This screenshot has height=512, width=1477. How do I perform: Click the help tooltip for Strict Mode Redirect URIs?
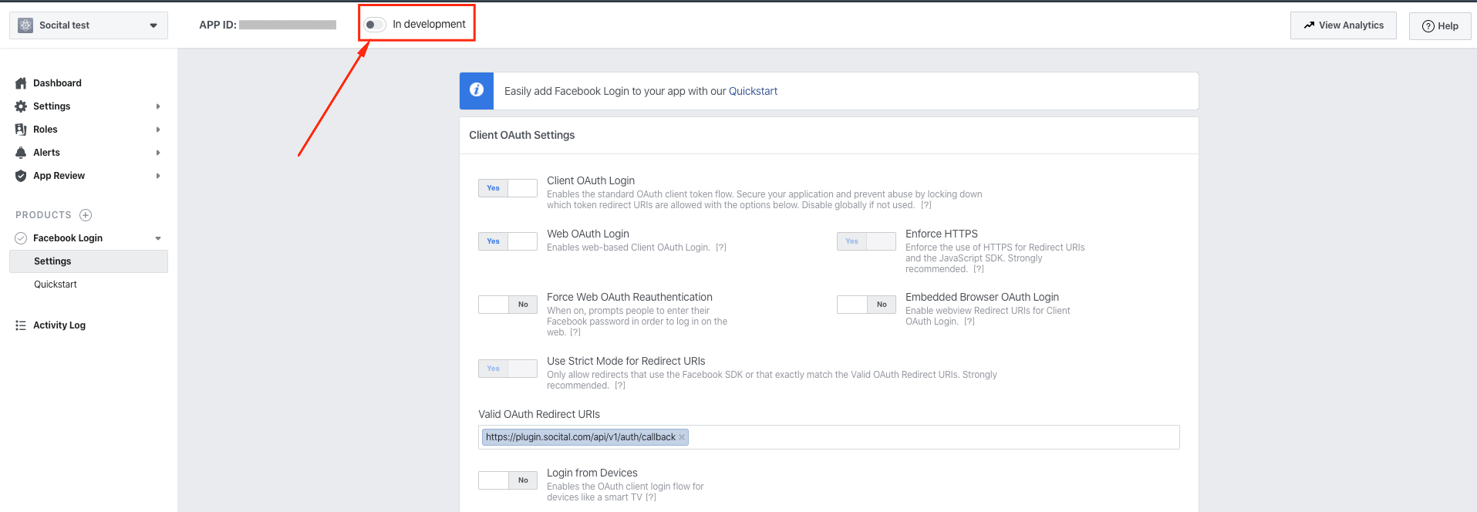point(620,386)
